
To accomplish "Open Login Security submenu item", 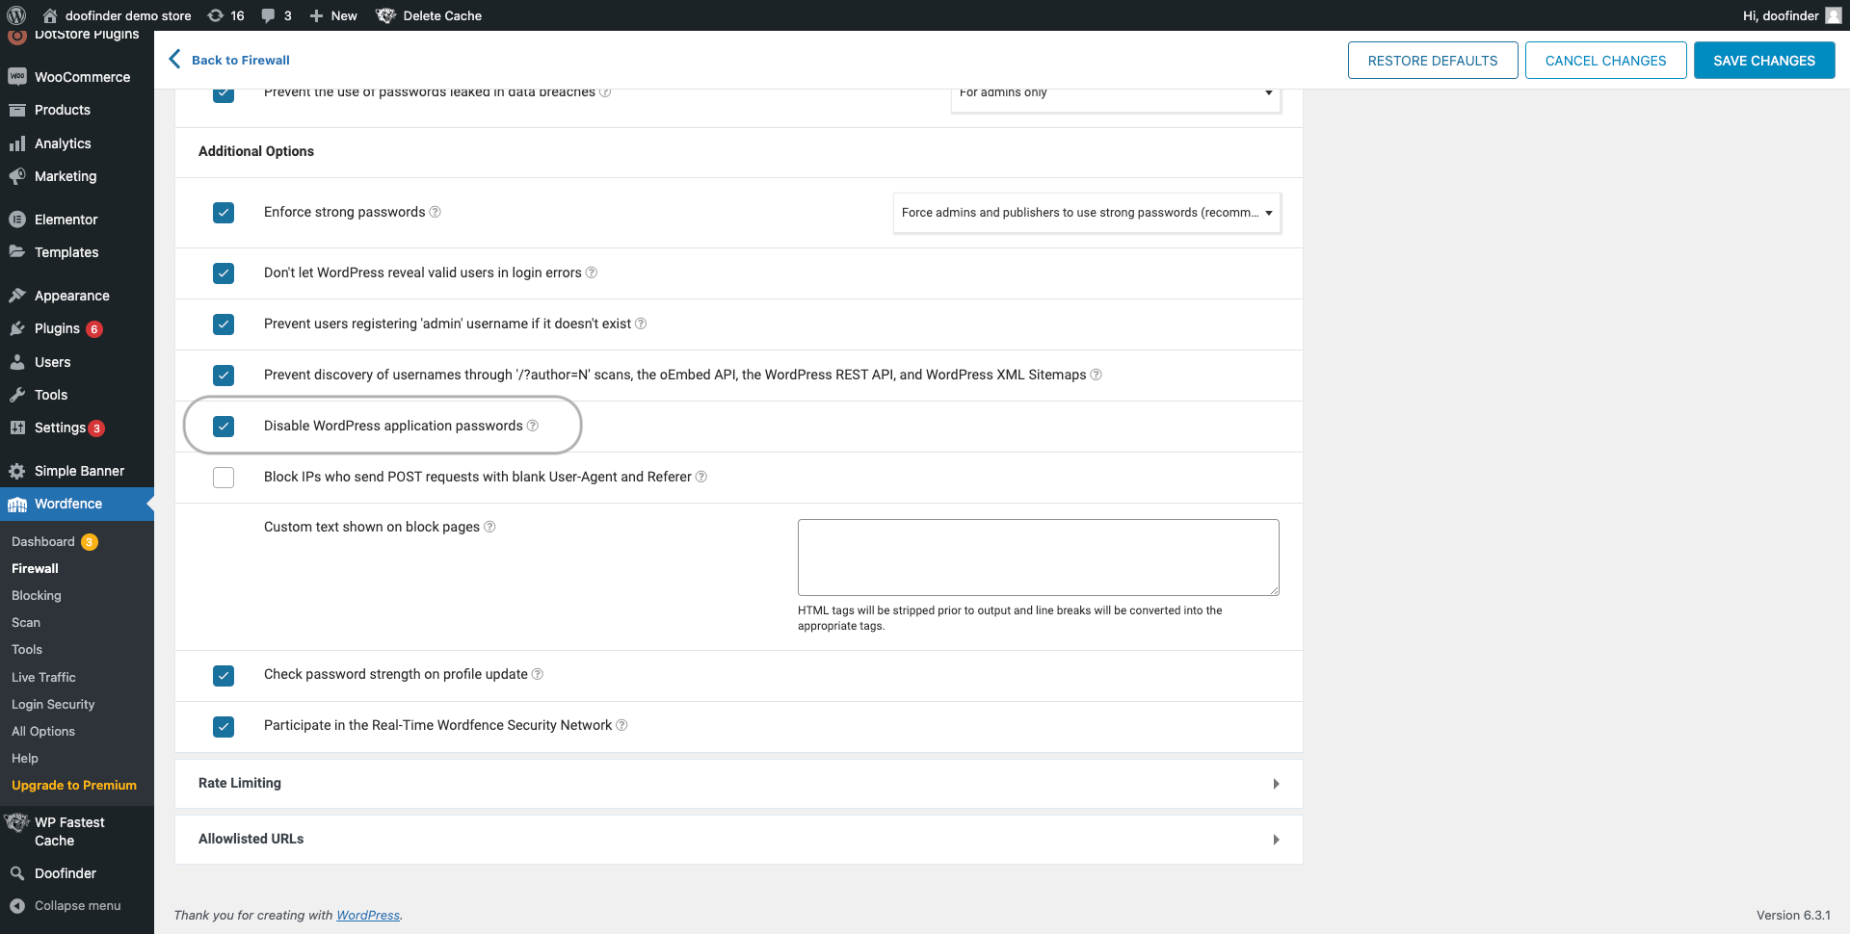I will pyautogui.click(x=53, y=705).
